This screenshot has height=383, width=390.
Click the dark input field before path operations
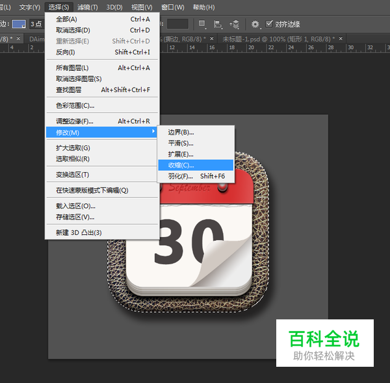[177, 24]
